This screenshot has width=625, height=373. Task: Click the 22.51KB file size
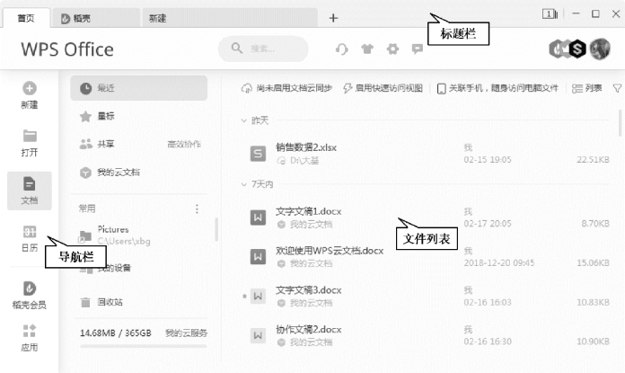[x=593, y=160]
